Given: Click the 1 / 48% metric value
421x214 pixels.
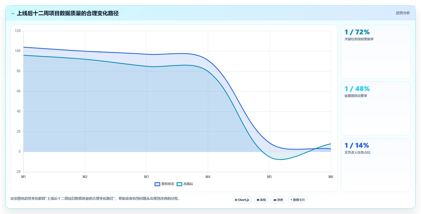Looking at the screenshot, I should coord(357,89).
